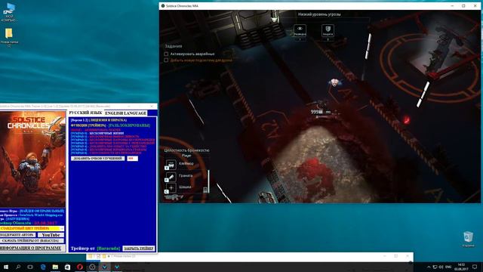Click the YouTube button in trainer

(x=51, y=235)
